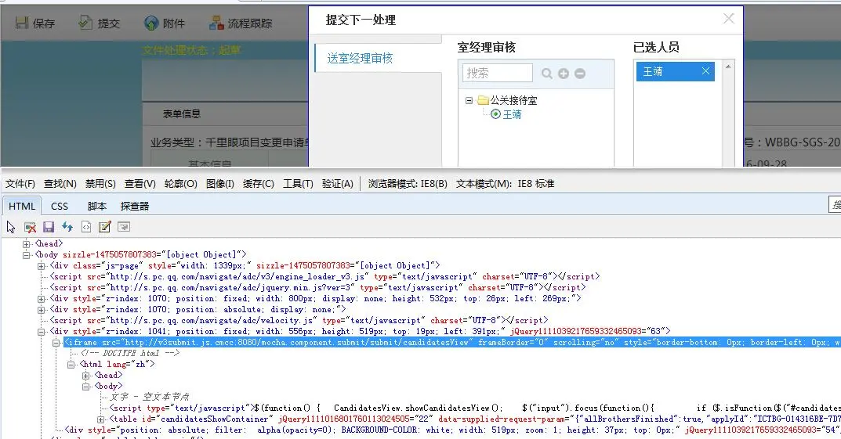Click the 搜索 search input field
The image size is (841, 439).
click(x=497, y=73)
